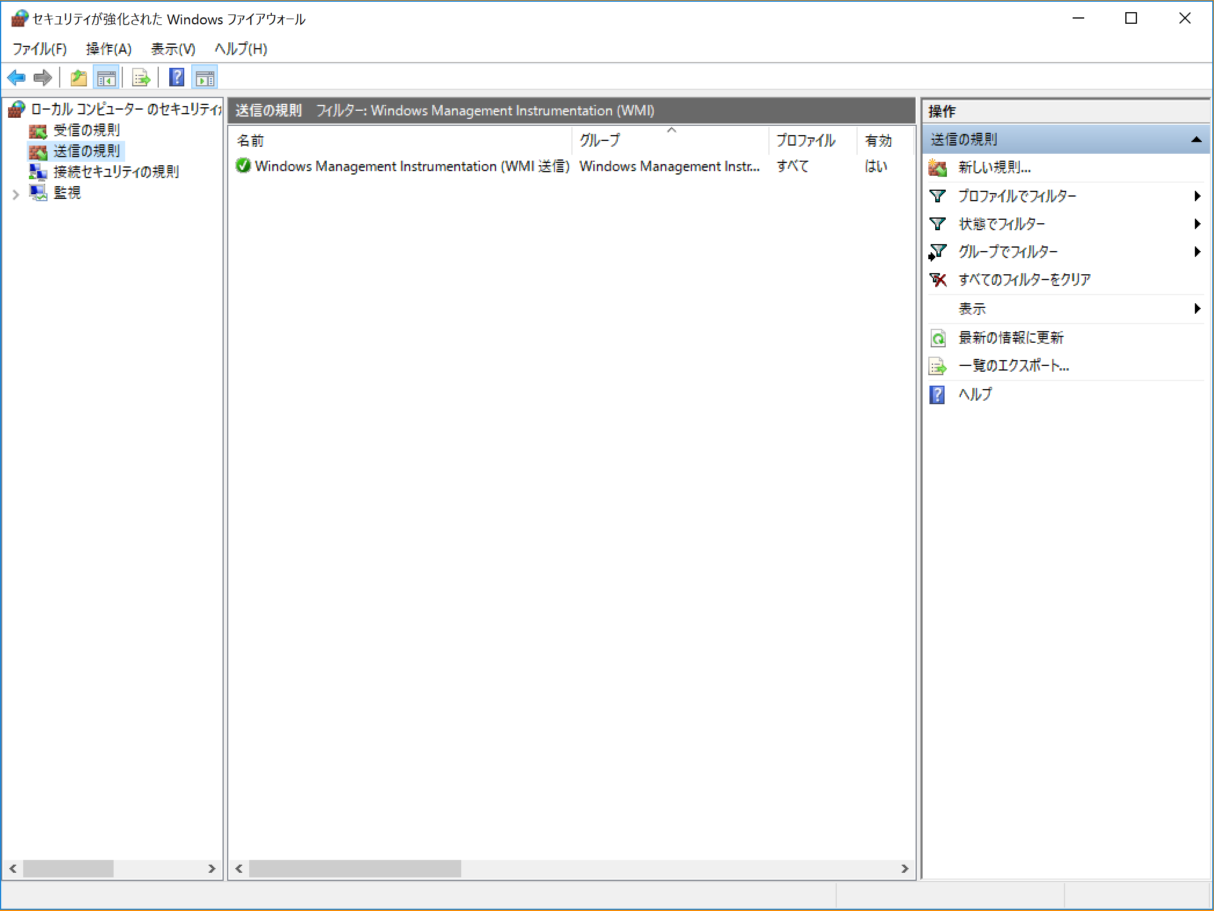Maximize the firewall window
This screenshot has width=1214, height=911.
tap(1131, 19)
